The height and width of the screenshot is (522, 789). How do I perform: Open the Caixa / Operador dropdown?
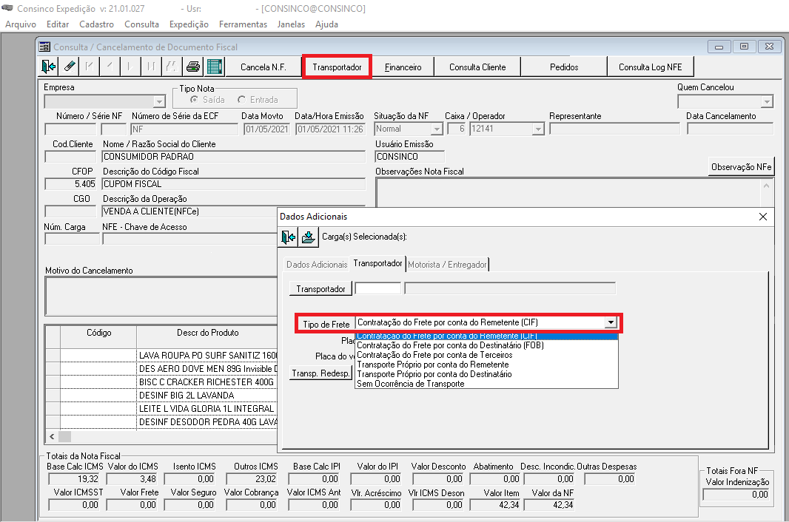tap(538, 129)
